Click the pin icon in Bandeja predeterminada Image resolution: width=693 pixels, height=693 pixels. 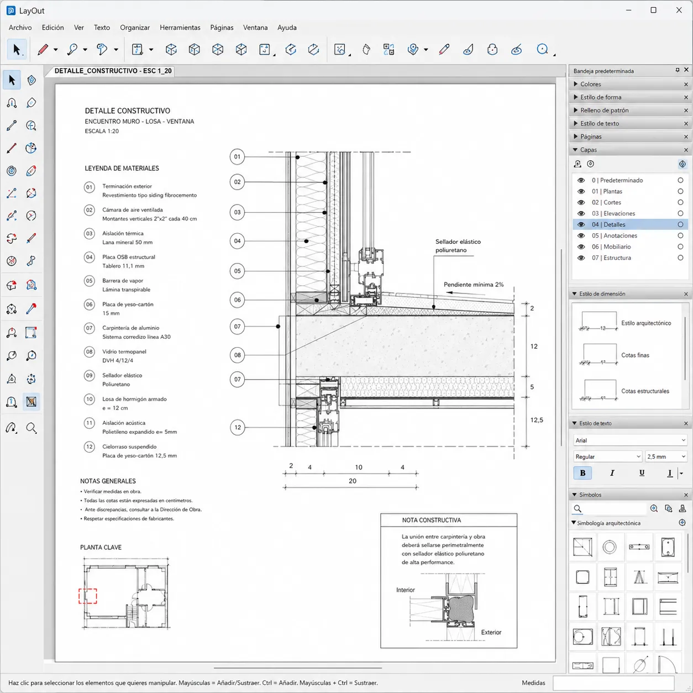click(x=678, y=70)
